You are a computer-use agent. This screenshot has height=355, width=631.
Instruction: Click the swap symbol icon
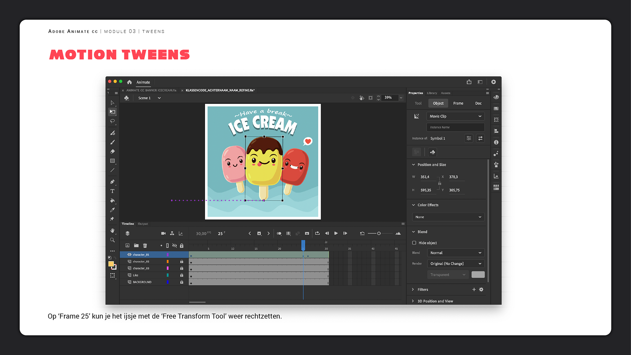coord(480,138)
